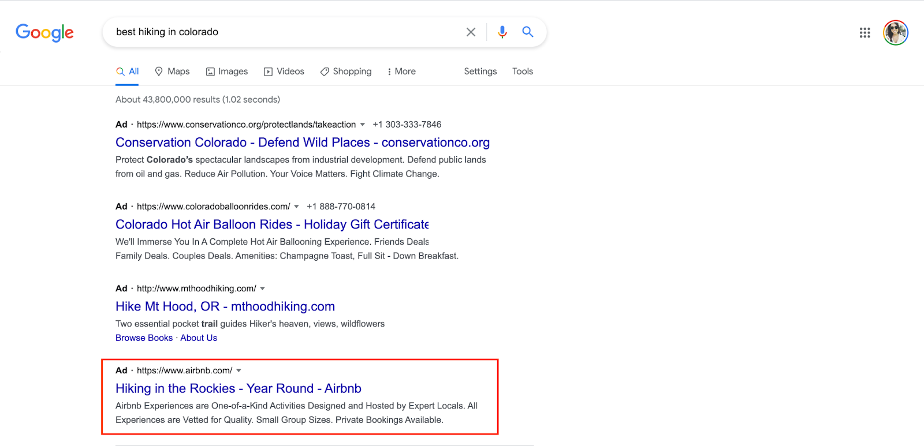The image size is (924, 446).
Task: Click the Google logo
Action: pyautogui.click(x=44, y=32)
